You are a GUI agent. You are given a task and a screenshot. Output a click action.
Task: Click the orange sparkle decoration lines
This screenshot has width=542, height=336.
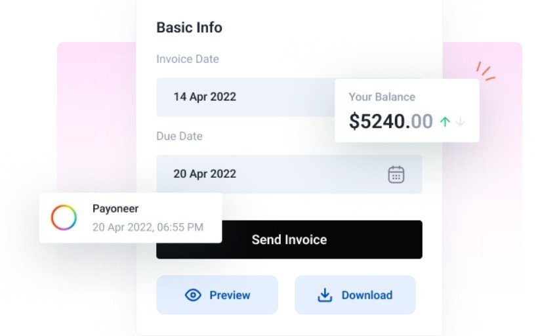(x=485, y=72)
